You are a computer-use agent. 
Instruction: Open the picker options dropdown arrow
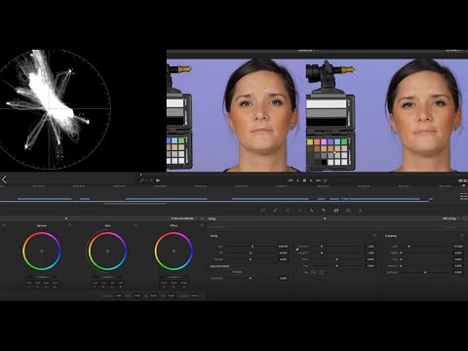[146, 180]
